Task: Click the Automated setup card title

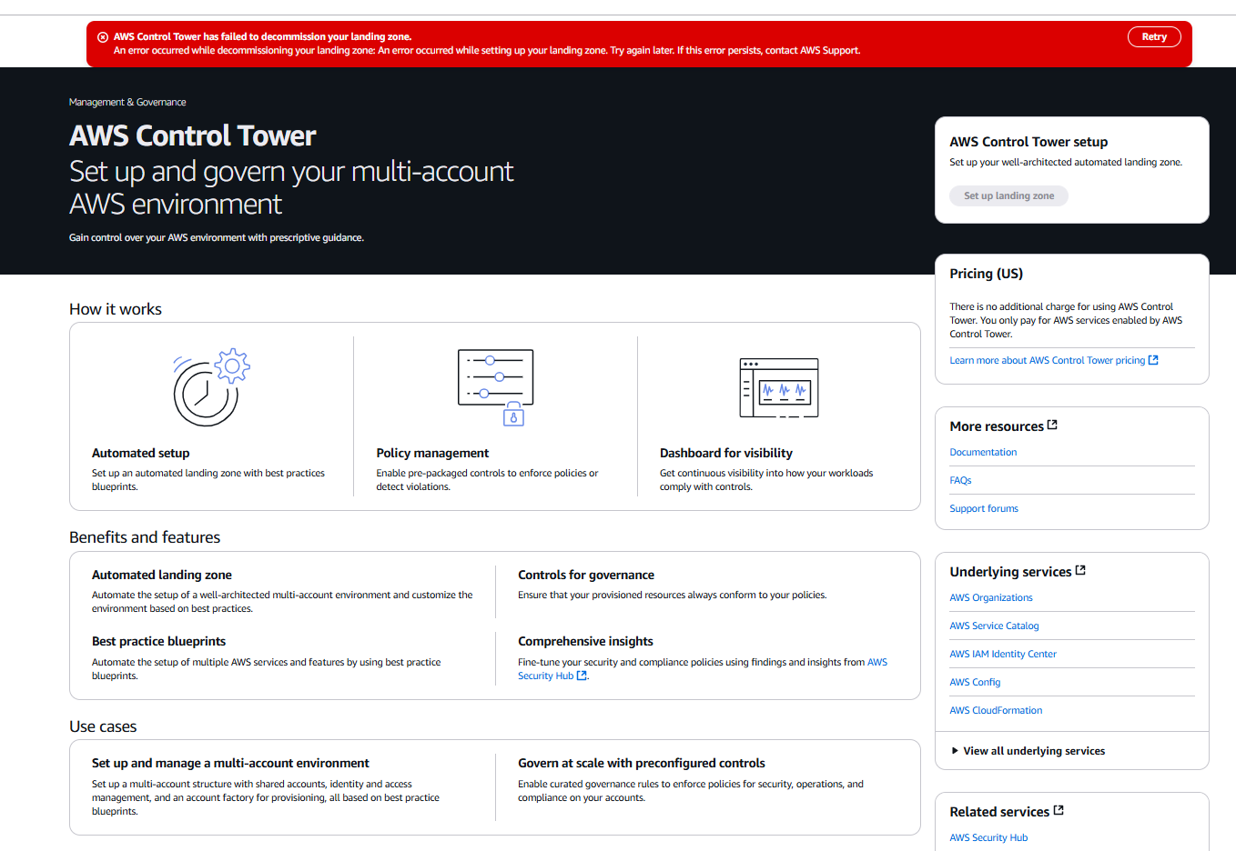Action: click(x=141, y=453)
